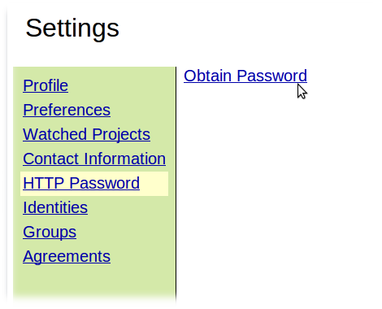The height and width of the screenshot is (309, 382).
Task: Click the word Projects in Watched Projects
Action: [x=121, y=134]
